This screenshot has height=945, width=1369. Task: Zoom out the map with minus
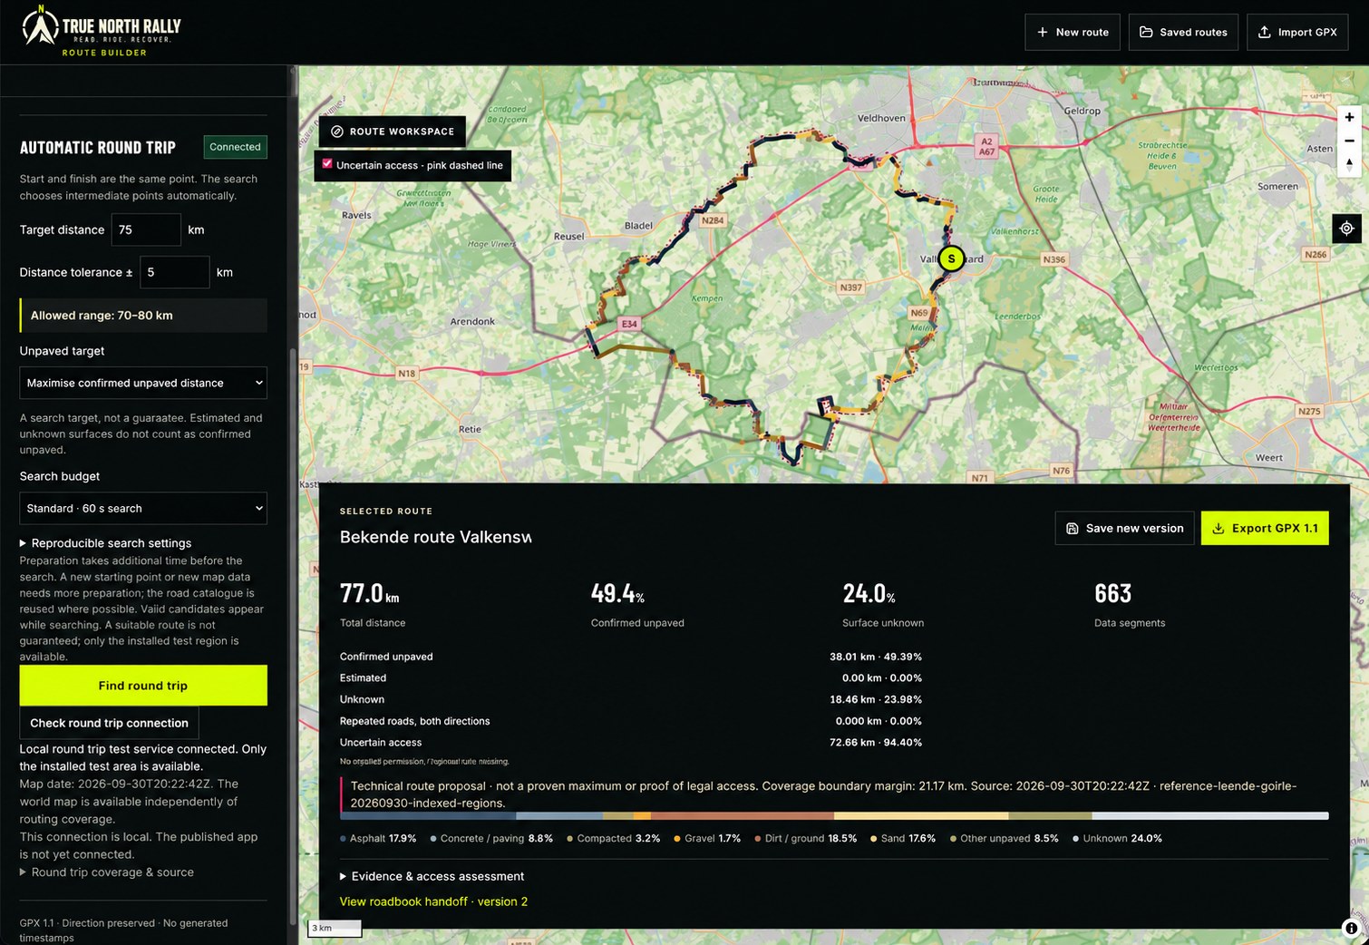pos(1349,141)
